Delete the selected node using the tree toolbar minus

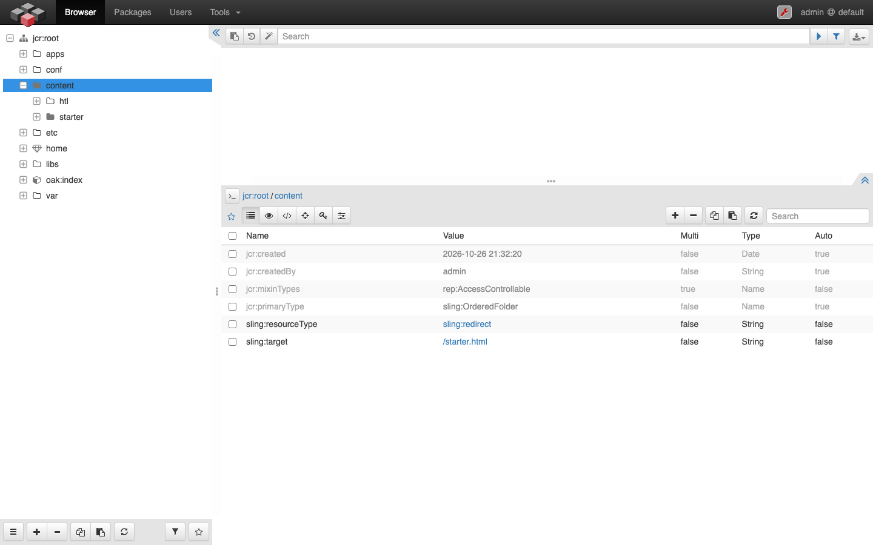(58, 532)
